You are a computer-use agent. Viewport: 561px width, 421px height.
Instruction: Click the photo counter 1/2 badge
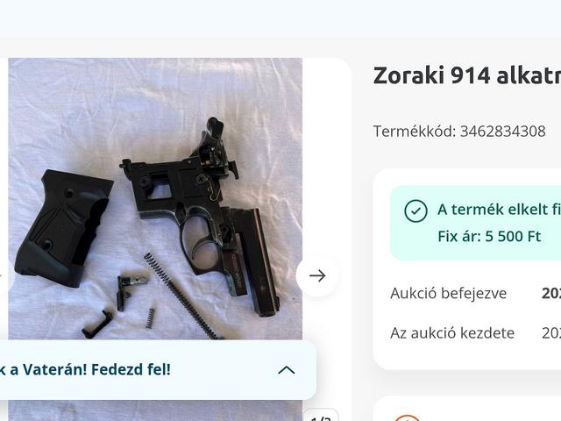click(321, 416)
